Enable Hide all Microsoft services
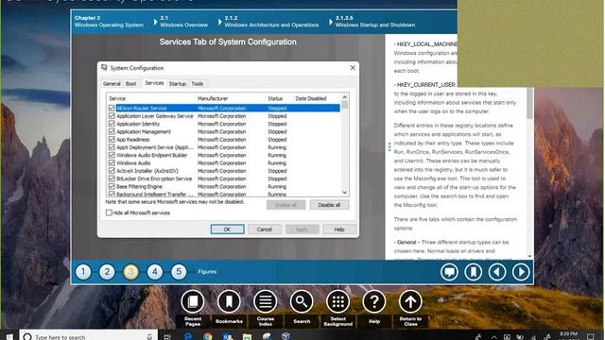 [x=109, y=212]
